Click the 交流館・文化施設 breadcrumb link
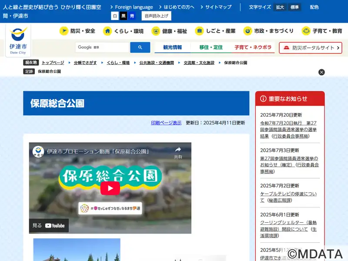This screenshot has width=348, height=261. [x=199, y=63]
